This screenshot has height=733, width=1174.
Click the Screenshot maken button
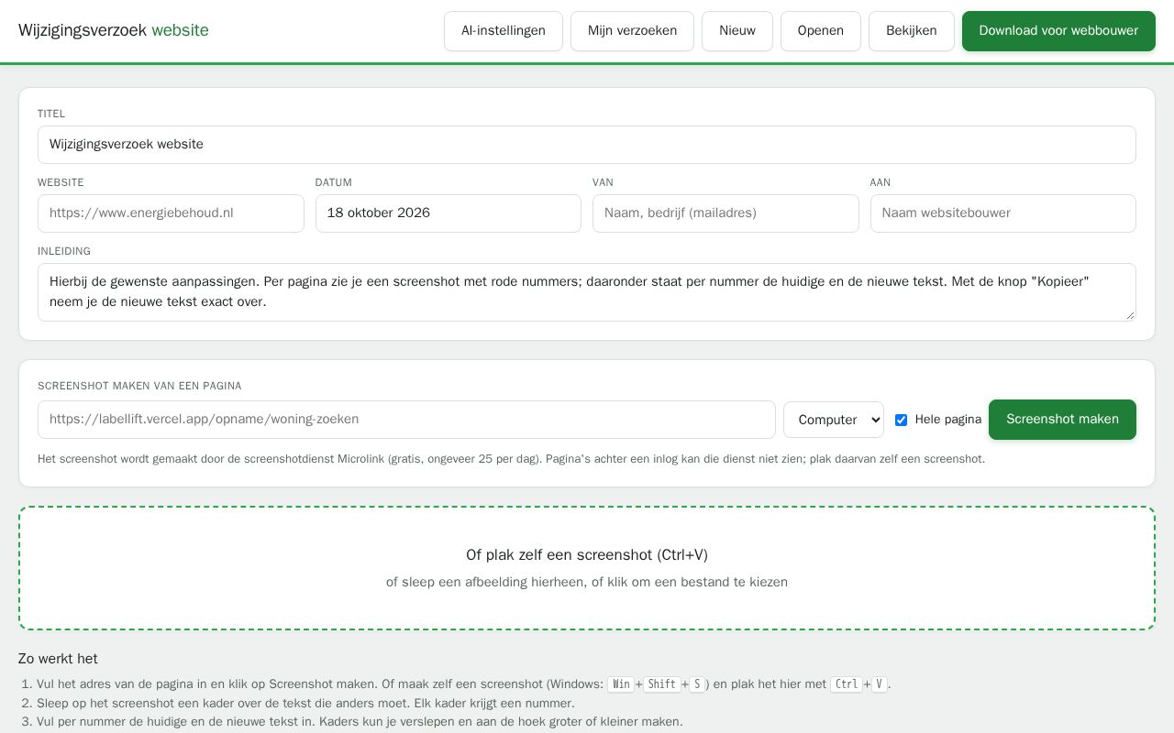click(1062, 420)
